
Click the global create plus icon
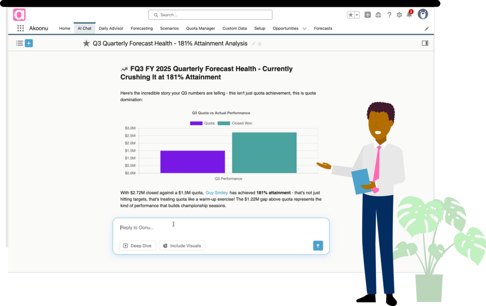(368, 15)
